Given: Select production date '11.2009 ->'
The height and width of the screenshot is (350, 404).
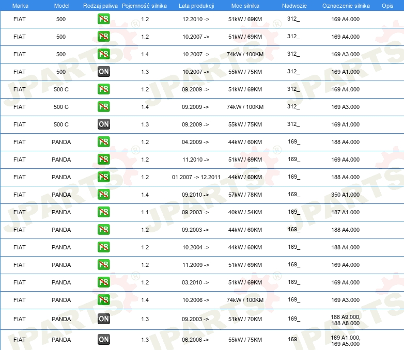Looking at the screenshot, I should click(x=196, y=265).
